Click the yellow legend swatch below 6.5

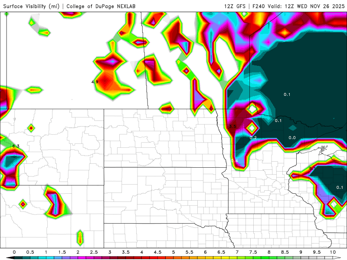(x=225, y=258)
